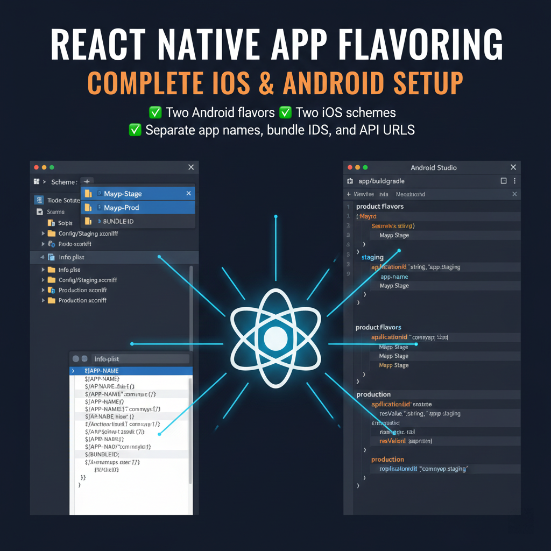Switch to the tvla tab
The width and height of the screenshot is (551, 551).
(384, 194)
